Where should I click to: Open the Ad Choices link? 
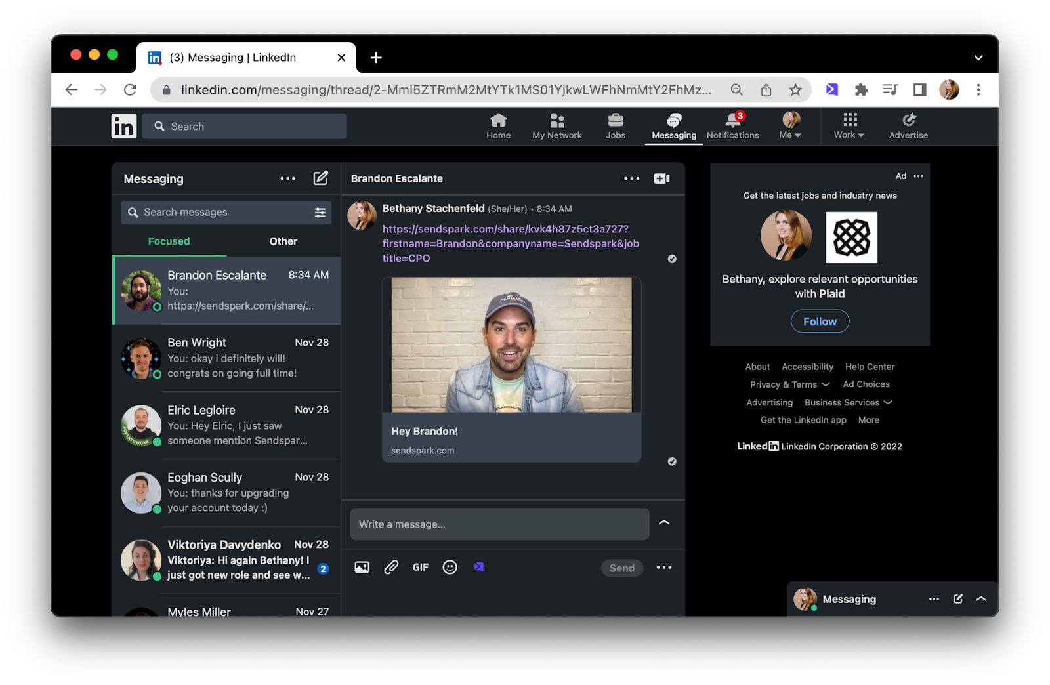pos(866,384)
